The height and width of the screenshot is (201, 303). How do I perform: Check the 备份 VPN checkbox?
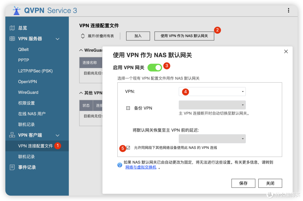pyautogui.click(x=128, y=108)
